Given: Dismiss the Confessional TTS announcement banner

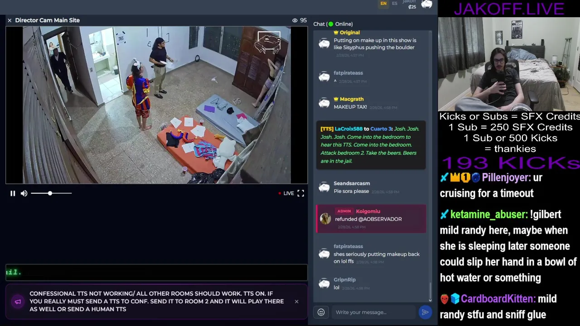Looking at the screenshot, I should point(296,301).
